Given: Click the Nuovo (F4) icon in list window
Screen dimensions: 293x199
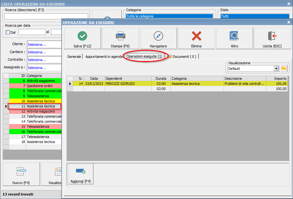Looking at the screenshot, I should point(21,172).
